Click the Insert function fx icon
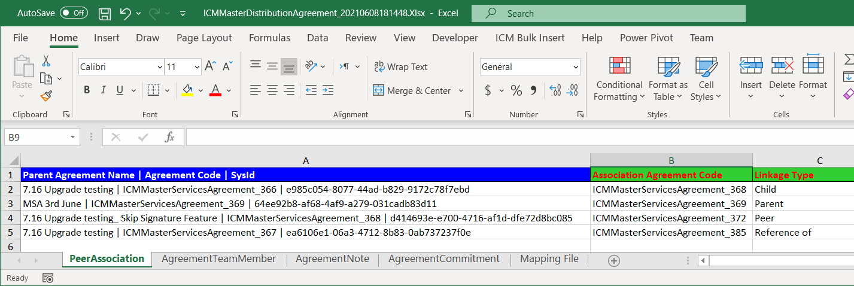This screenshot has height=286, width=854. tap(169, 137)
